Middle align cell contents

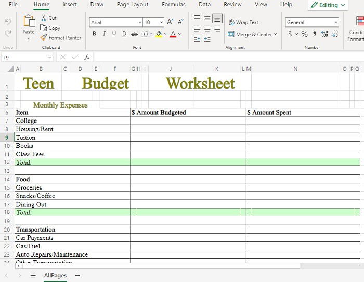[x=207, y=18]
